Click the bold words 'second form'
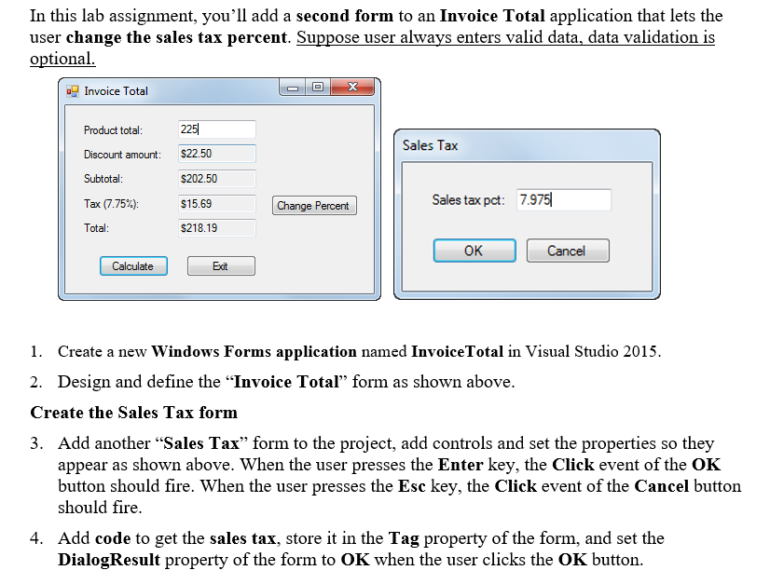Viewport: 770px width, 584px height. point(345,16)
